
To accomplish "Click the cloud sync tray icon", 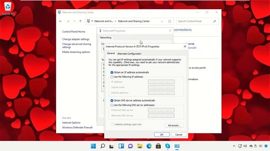I will point(251,146).
